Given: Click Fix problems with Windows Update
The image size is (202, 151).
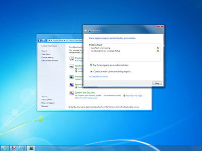Looking at the screenshot, I should point(88,95).
